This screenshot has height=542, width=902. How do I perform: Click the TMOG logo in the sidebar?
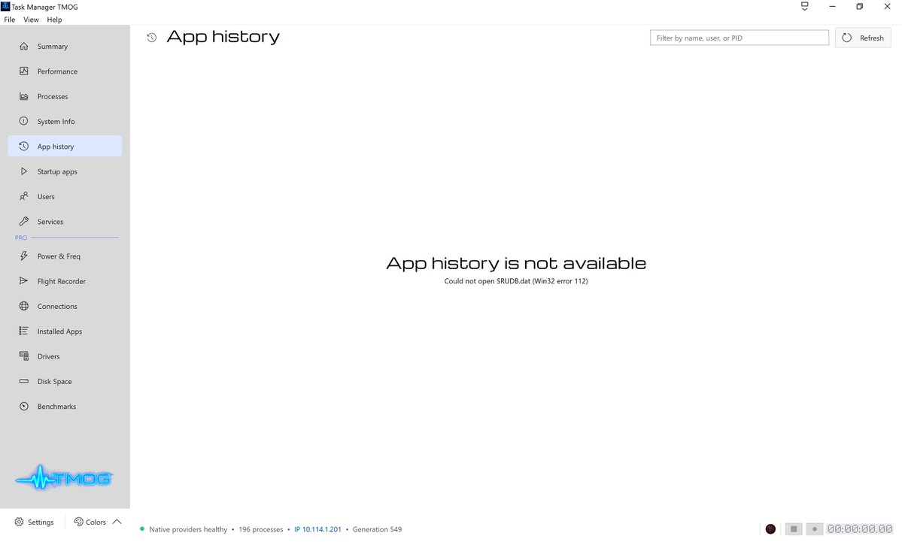[64, 477]
